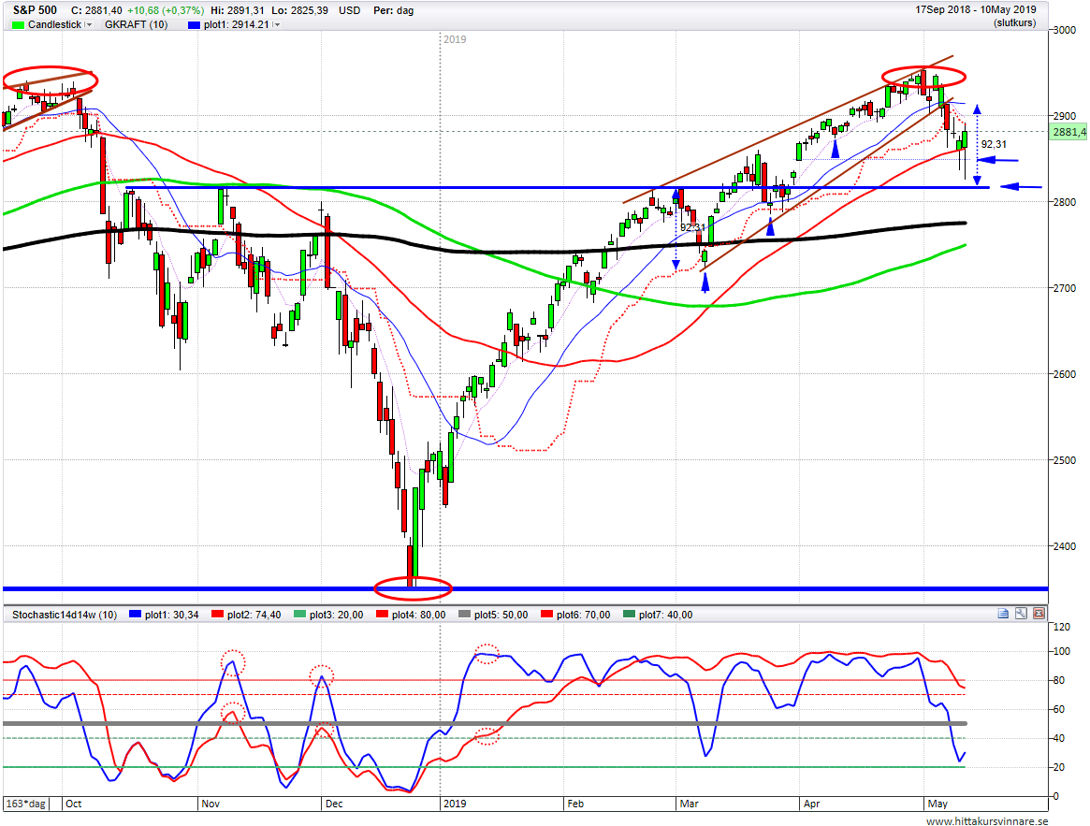The image size is (1090, 826).
Task: Click the 'Per: dag' period label
Action: [x=394, y=10]
